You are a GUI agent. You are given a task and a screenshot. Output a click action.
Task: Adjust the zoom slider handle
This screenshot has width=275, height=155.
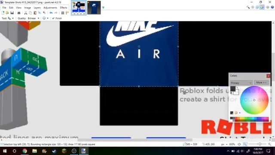coord(260,144)
